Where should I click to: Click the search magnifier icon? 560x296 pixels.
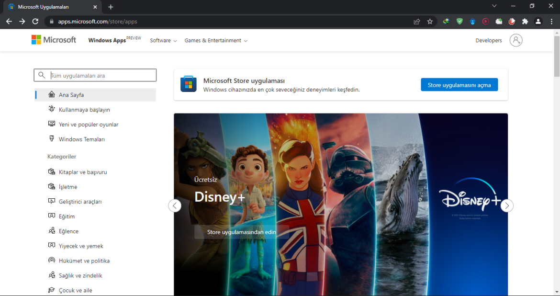tap(42, 75)
